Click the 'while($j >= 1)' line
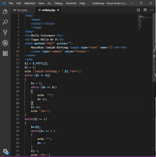The width and height of the screenshot is (156, 157). (36, 119)
